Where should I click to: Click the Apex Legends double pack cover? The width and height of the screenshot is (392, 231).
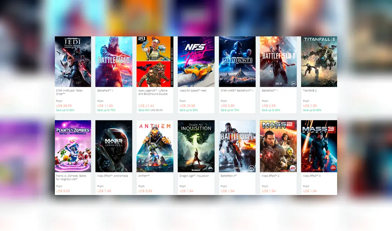click(x=155, y=61)
